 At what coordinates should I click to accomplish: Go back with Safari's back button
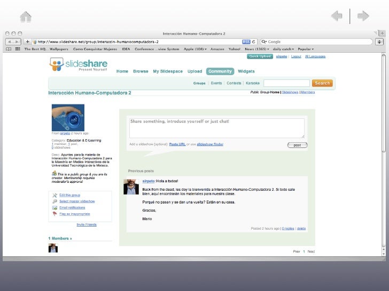click(10, 42)
